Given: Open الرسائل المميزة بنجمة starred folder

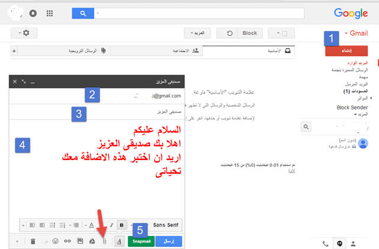Looking at the screenshot, I should coord(349,70).
